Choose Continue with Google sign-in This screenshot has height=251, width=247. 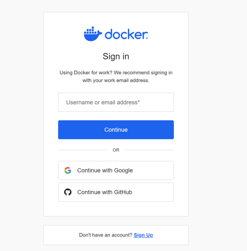pyautogui.click(x=116, y=170)
